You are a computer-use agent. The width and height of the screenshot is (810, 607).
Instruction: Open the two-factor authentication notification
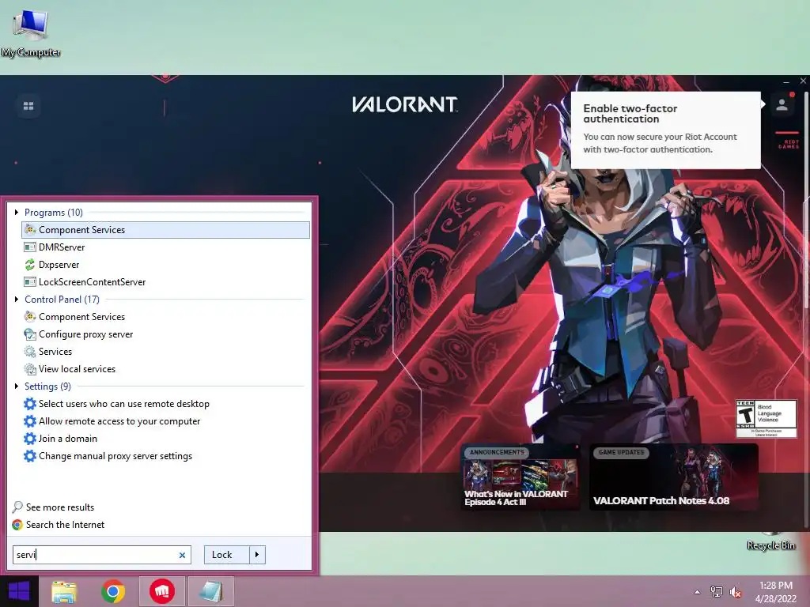tap(665, 130)
